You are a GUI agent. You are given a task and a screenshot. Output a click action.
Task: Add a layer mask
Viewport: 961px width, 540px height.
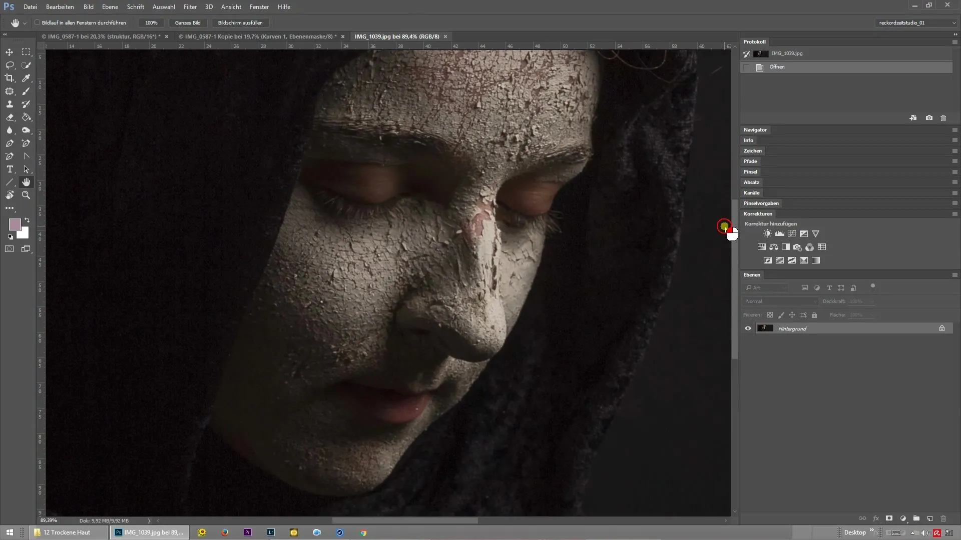[889, 518]
